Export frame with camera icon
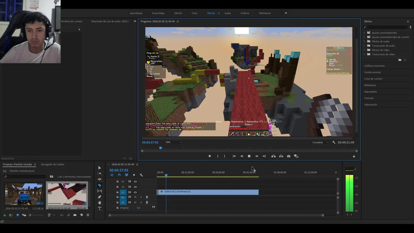Image resolution: width=414 pixels, height=233 pixels. pyautogui.click(x=289, y=156)
